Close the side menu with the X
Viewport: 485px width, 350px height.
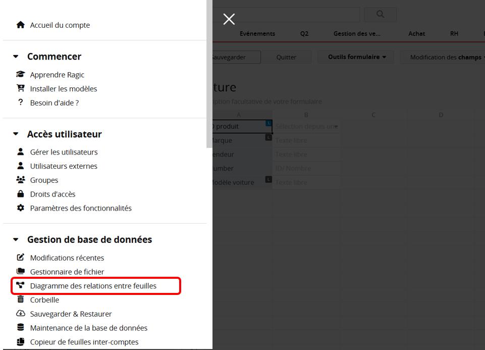coord(229,19)
